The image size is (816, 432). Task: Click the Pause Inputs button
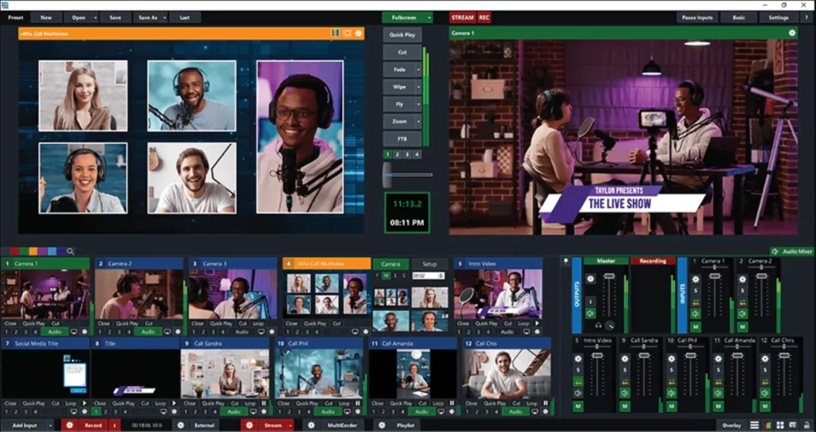[697, 18]
